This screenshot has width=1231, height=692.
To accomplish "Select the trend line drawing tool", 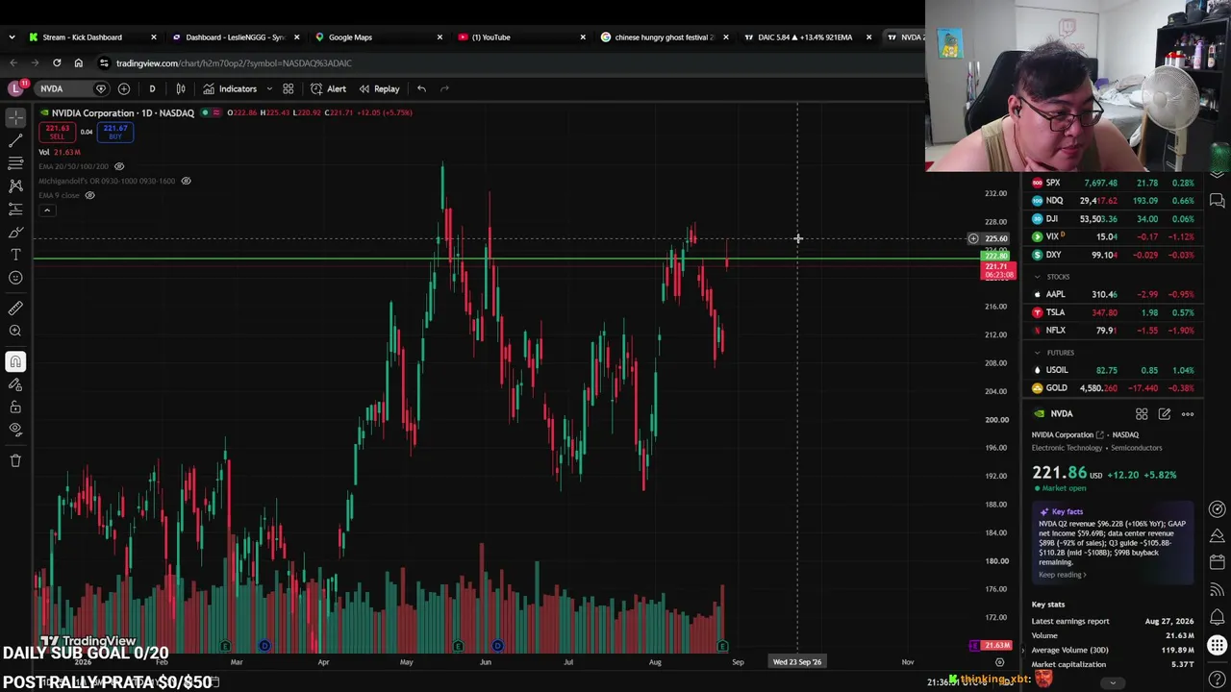I will (x=15, y=140).
